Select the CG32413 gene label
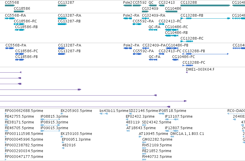This screenshot has width=245, height=161. tap(167, 3)
